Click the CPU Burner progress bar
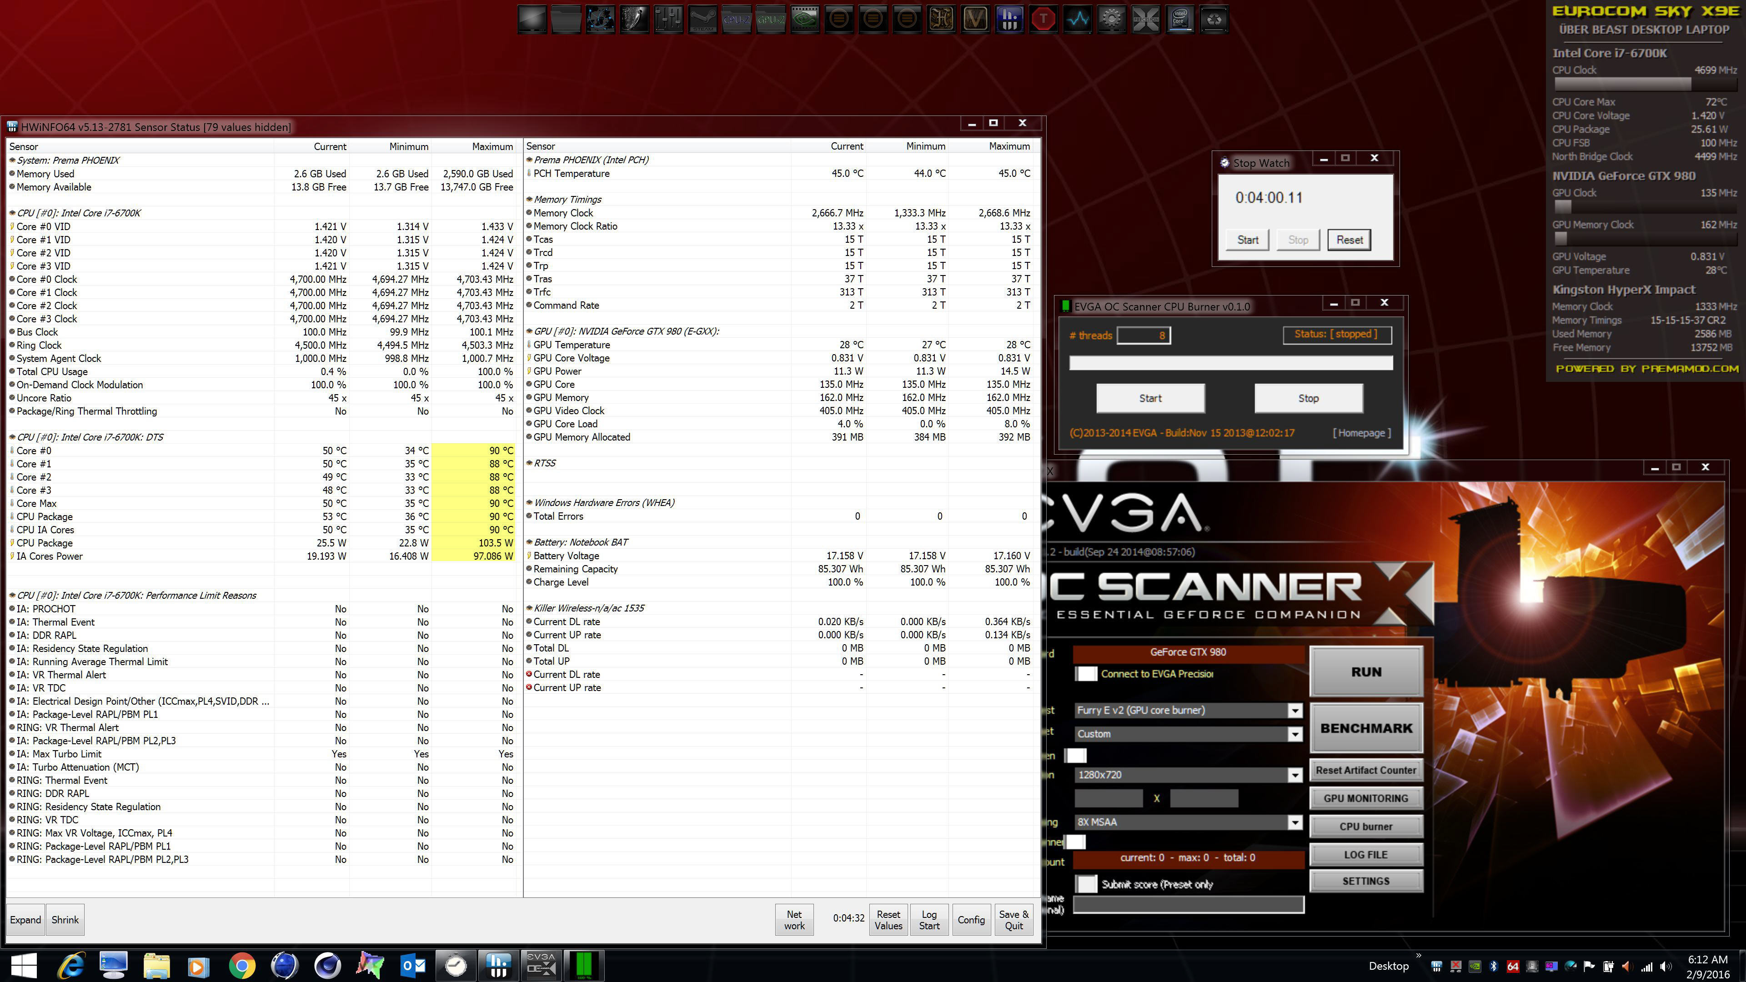This screenshot has height=982, width=1746. click(x=1231, y=363)
